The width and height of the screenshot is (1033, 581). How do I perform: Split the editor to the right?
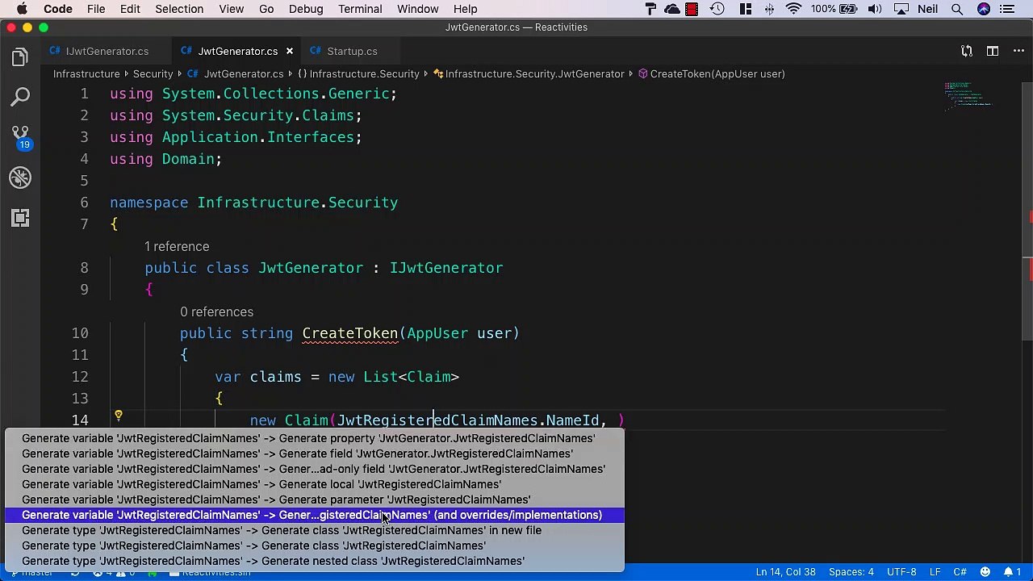993,51
